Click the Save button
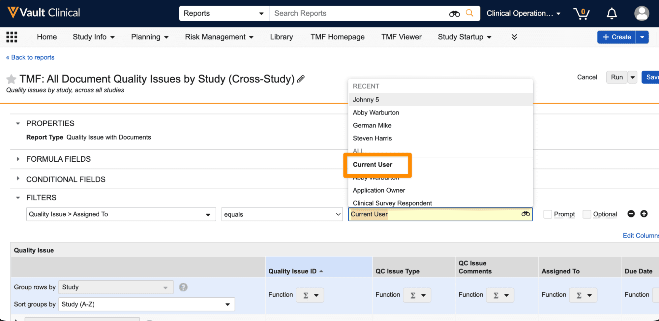This screenshot has height=321, width=659. (651, 78)
